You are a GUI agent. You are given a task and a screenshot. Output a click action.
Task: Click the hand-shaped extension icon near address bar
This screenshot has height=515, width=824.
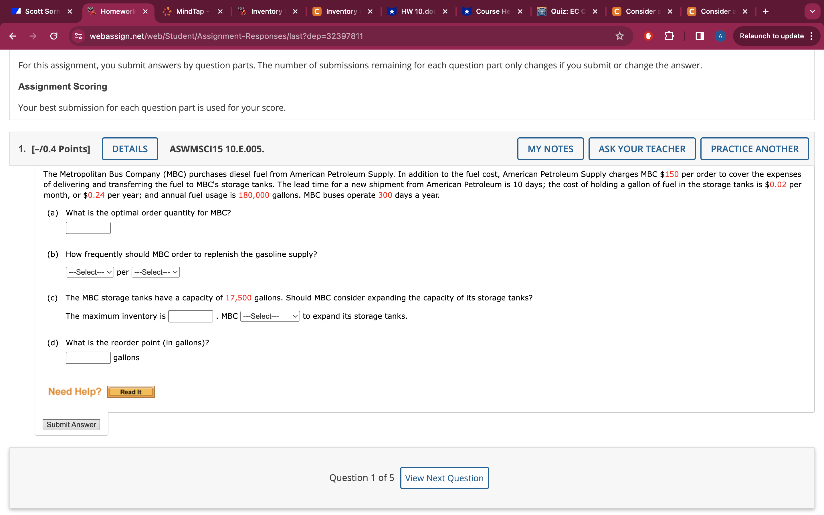(x=648, y=36)
